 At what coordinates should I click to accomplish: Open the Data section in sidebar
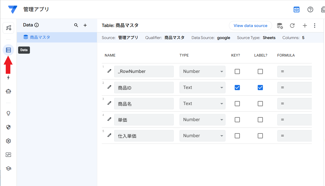click(x=8, y=50)
